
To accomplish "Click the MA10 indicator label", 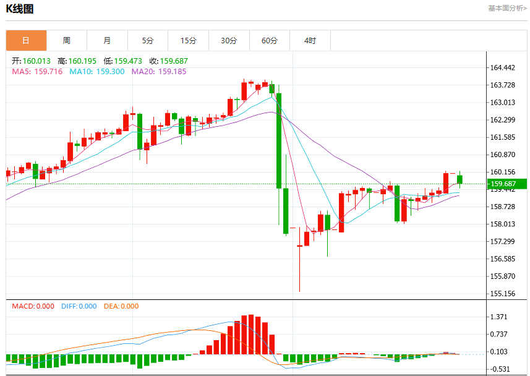I will coord(97,71).
